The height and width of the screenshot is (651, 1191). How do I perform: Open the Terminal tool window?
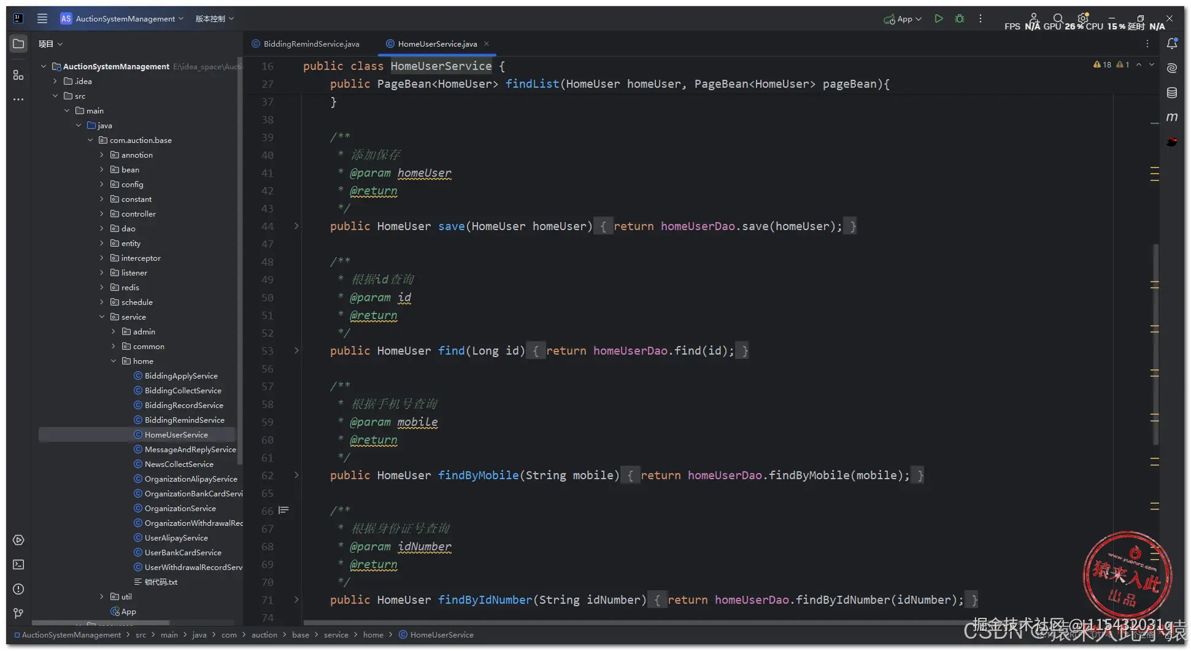18,564
